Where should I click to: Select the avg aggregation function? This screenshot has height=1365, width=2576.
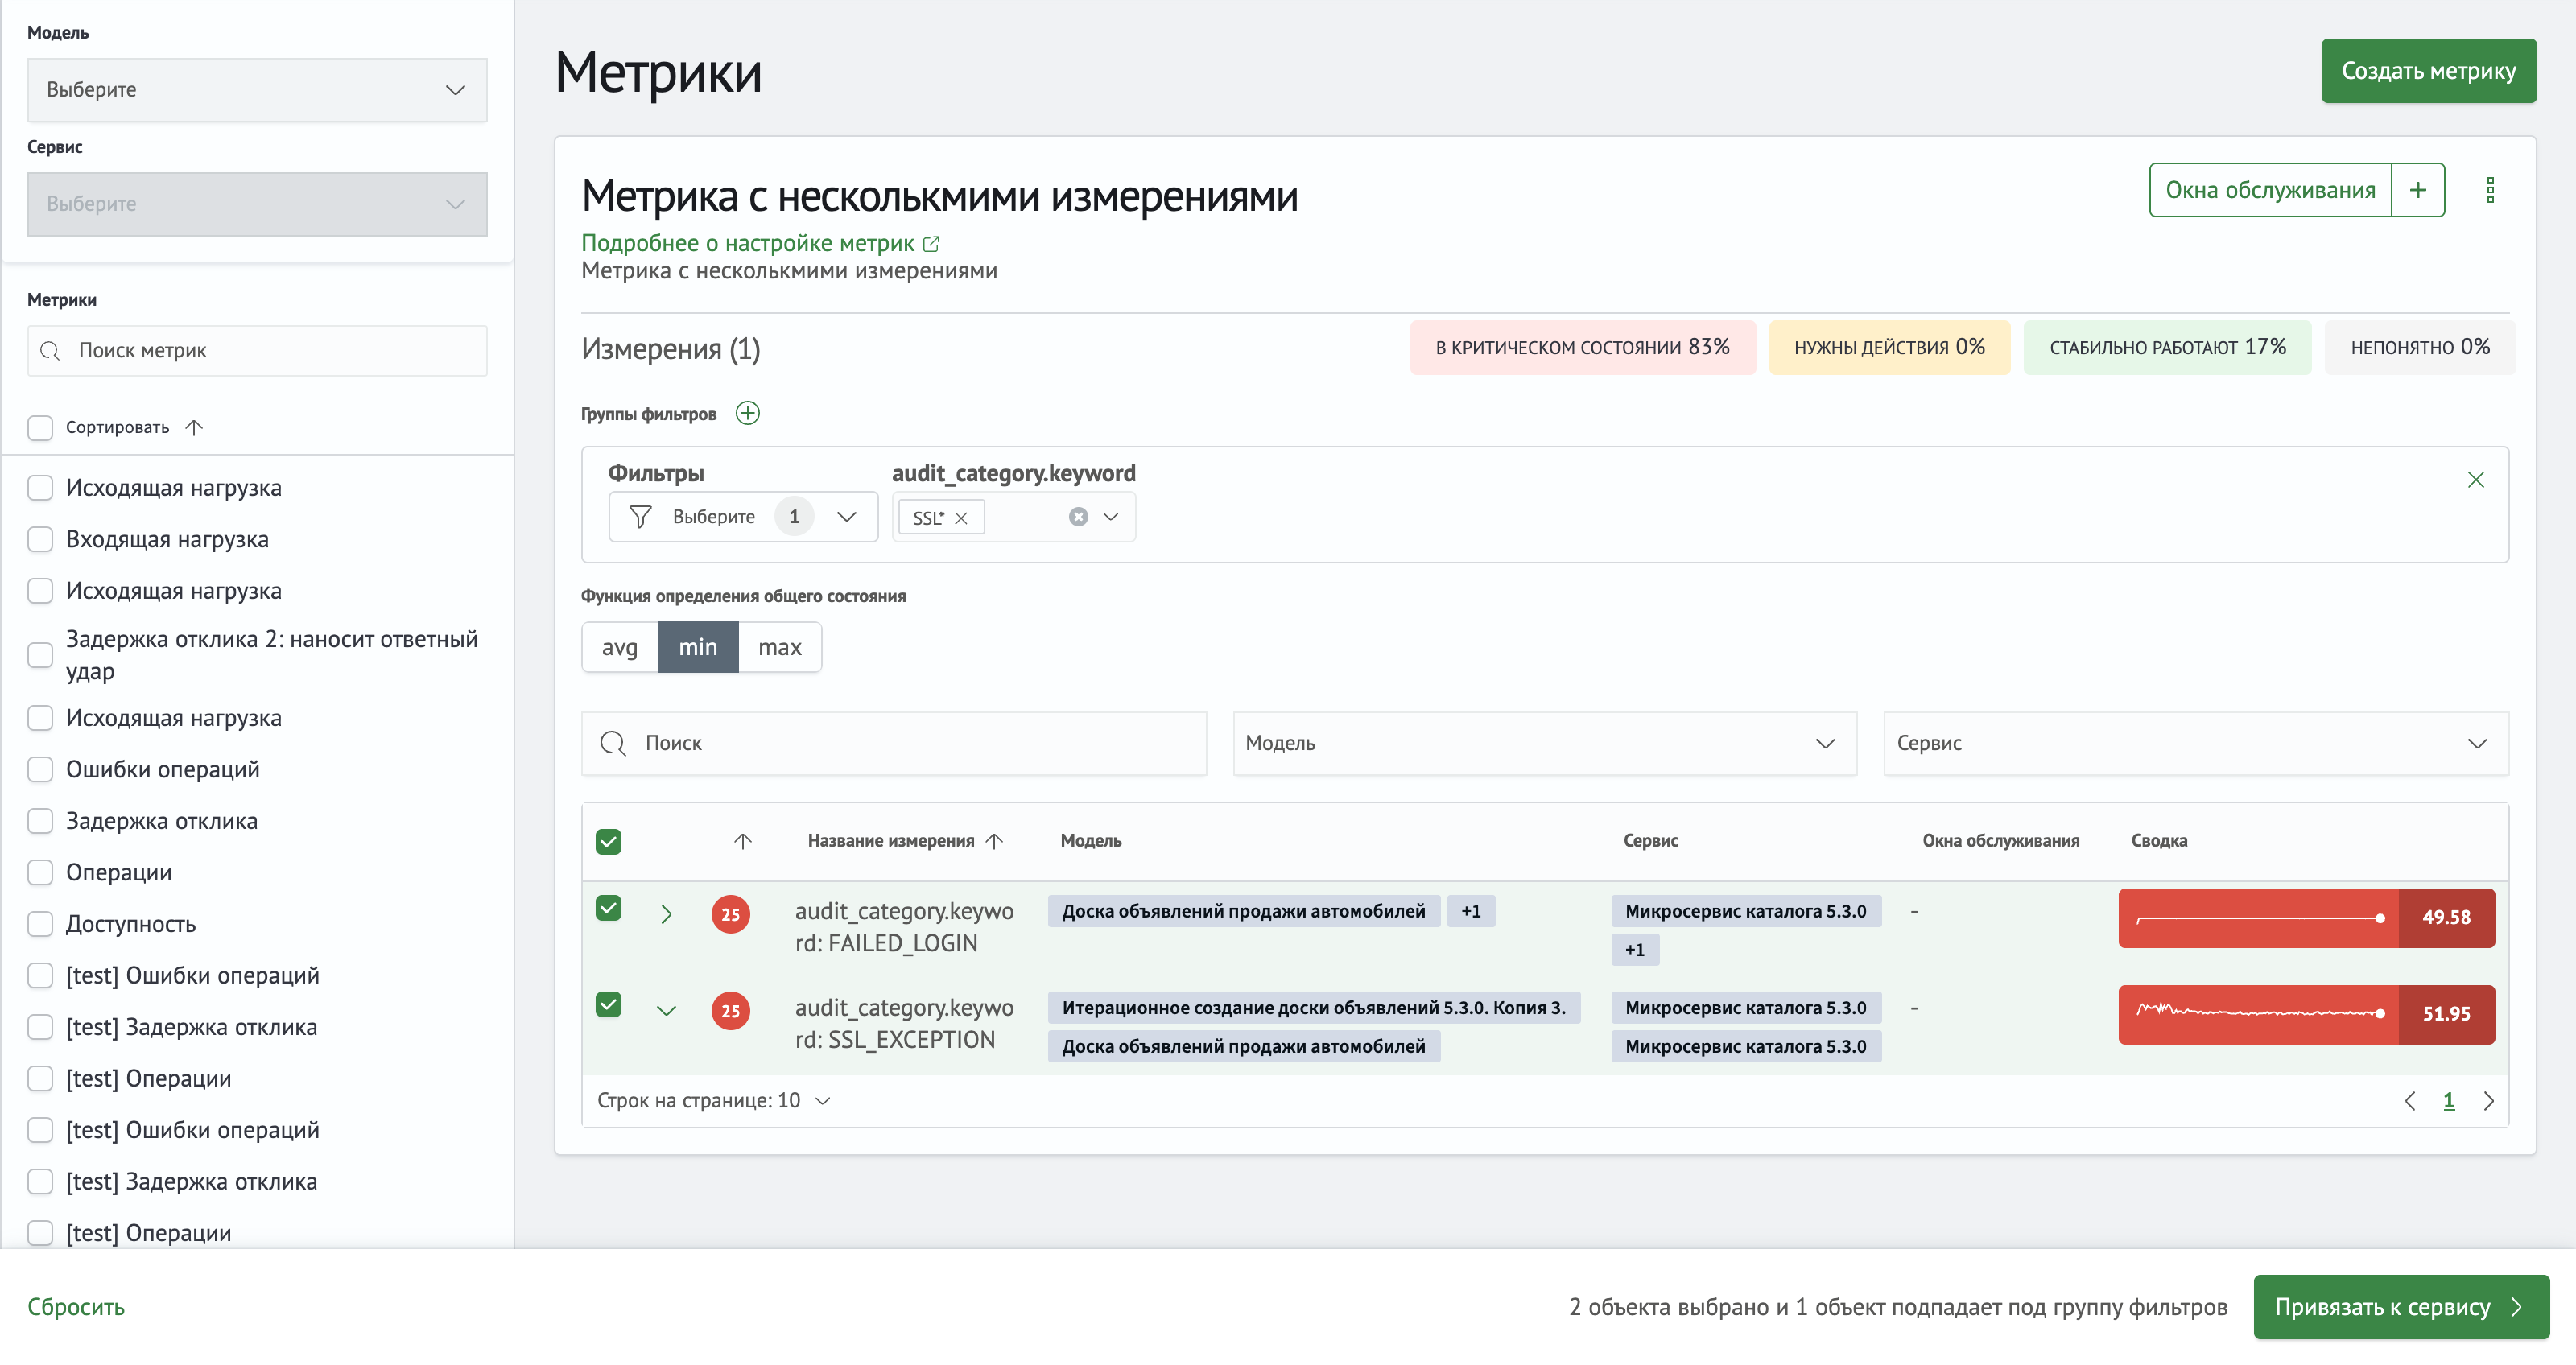coord(619,647)
